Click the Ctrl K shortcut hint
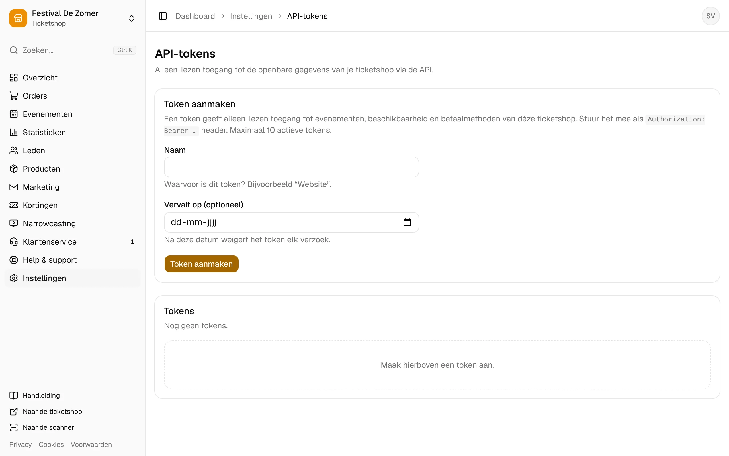The width and height of the screenshot is (729, 456). pos(125,50)
